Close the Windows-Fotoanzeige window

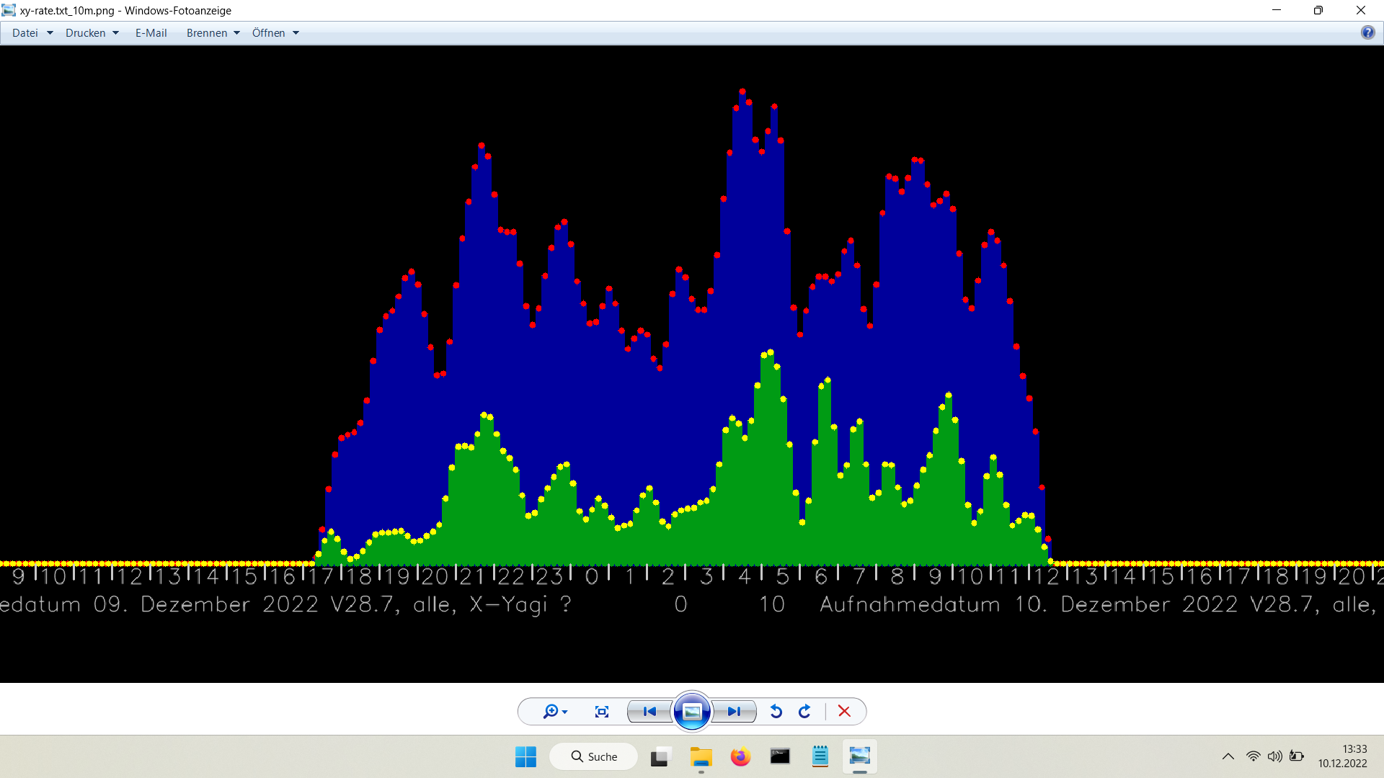click(1361, 10)
